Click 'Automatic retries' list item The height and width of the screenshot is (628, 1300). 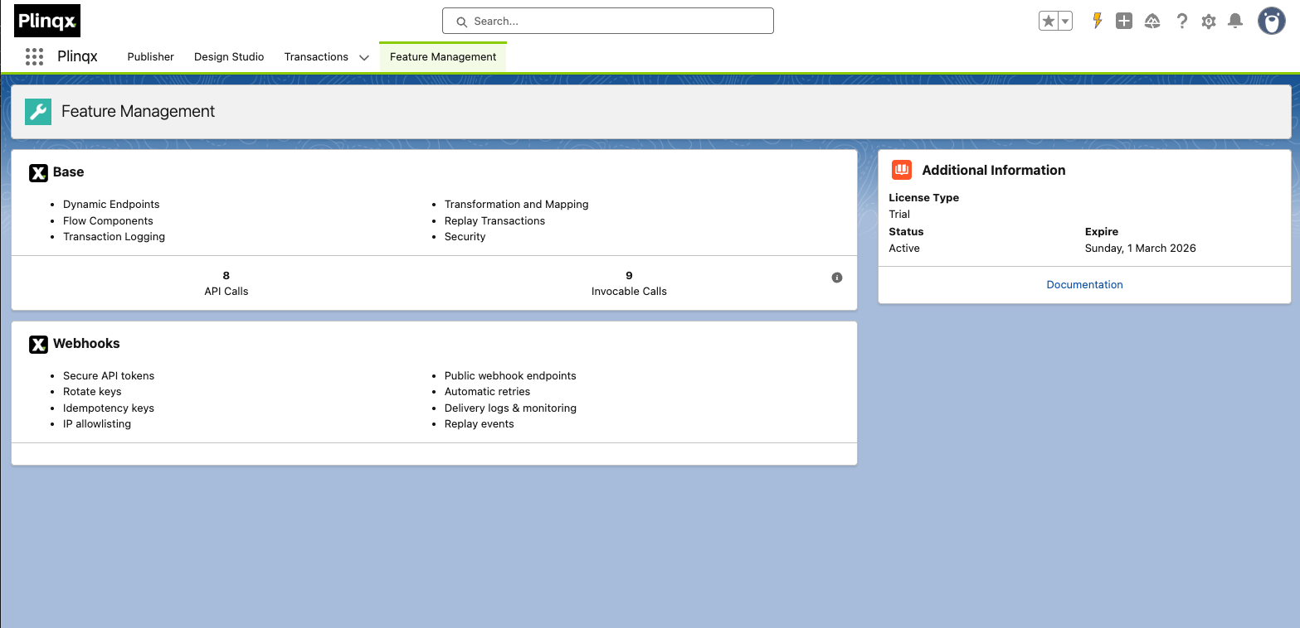point(487,391)
